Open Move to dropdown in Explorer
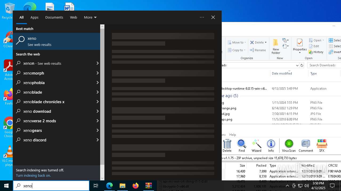The width and height of the screenshot is (341, 191). click(237, 42)
